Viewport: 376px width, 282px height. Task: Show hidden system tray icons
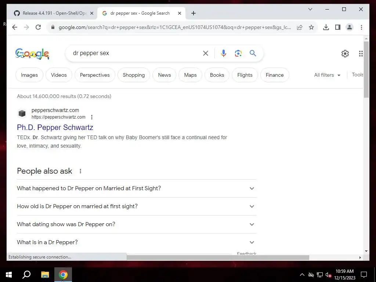point(302,275)
